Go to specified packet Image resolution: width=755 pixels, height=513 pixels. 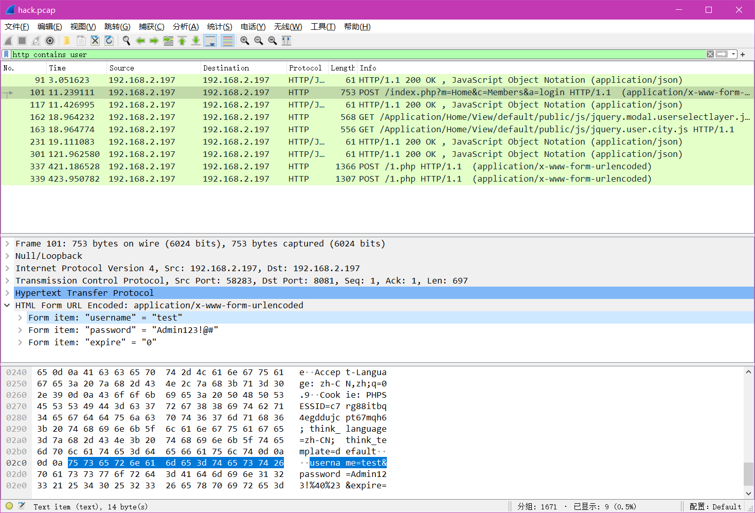point(168,41)
